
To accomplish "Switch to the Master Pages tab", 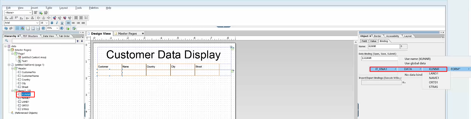I will click(127, 34).
